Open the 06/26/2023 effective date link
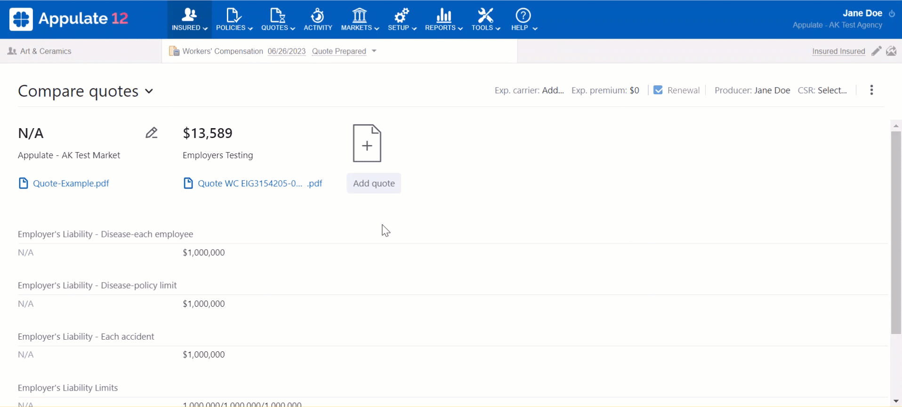Viewport: 902px width, 407px height. click(x=286, y=51)
